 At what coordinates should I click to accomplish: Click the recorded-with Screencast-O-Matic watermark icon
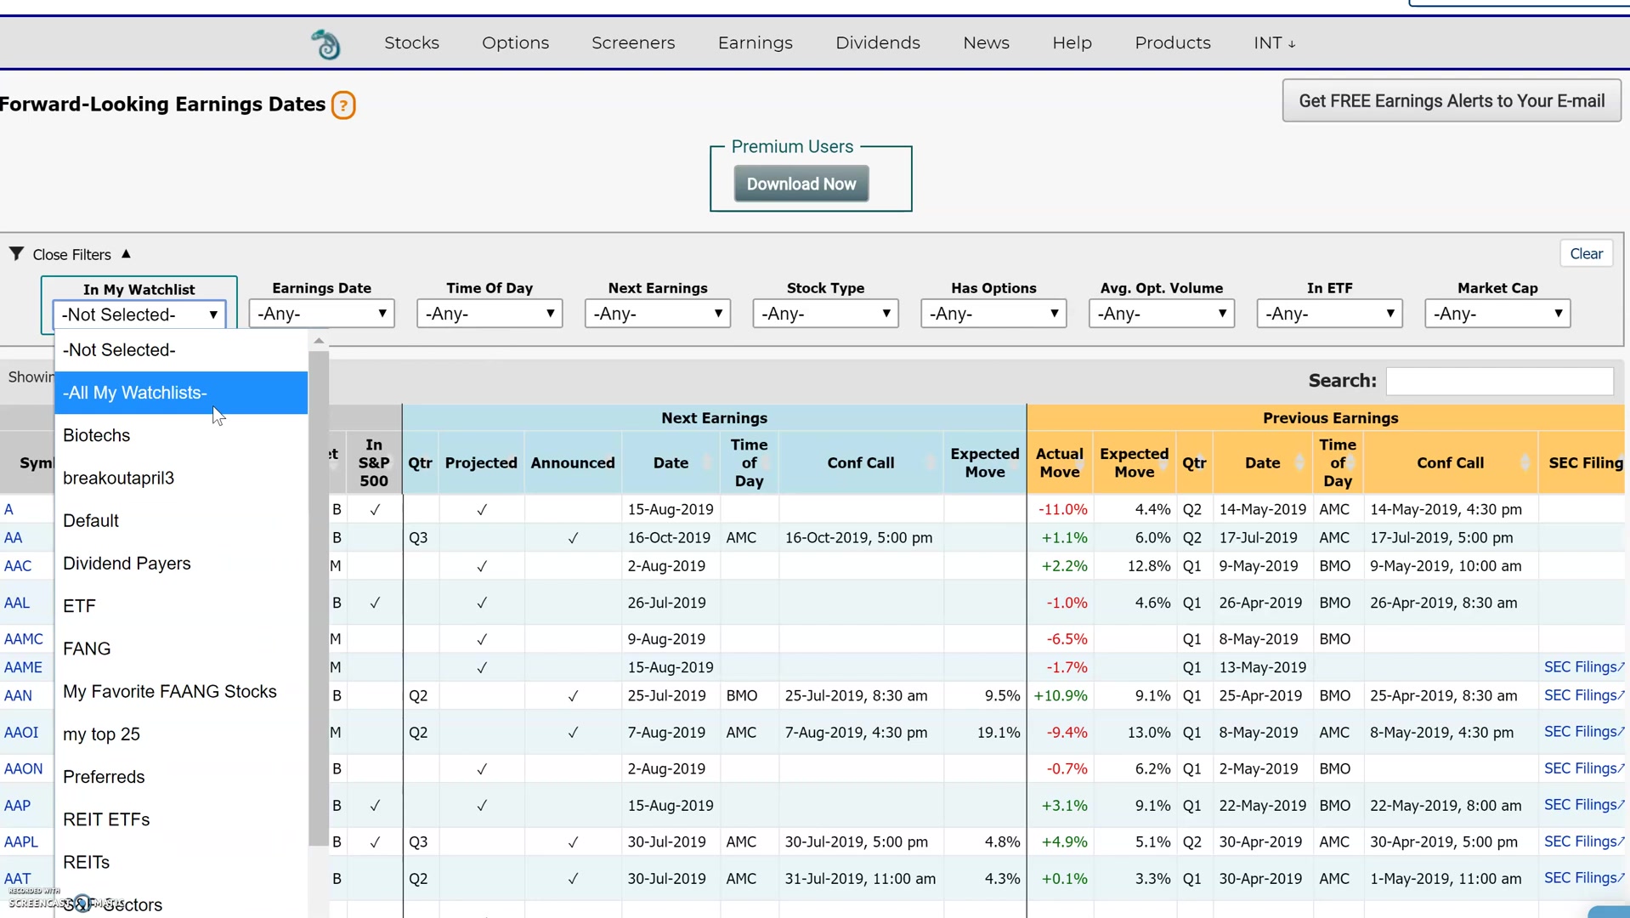(82, 903)
